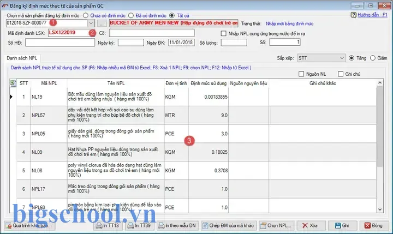Click the In TT13 print button
393x234 pixels.
pyautogui.click(x=108, y=226)
